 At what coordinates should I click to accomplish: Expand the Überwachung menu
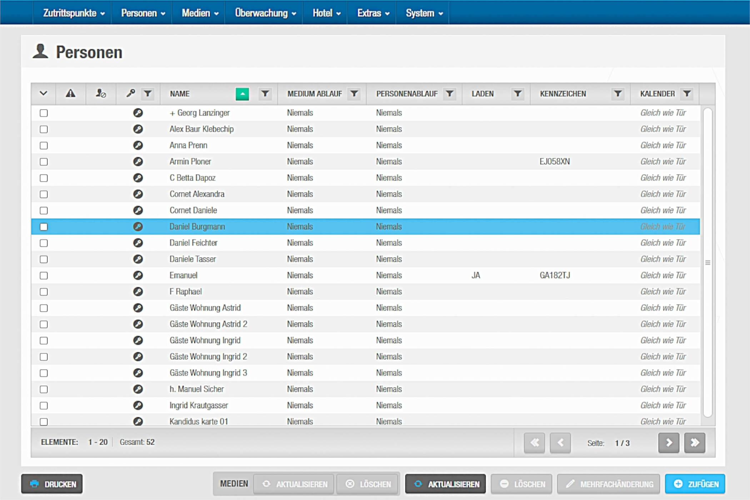(x=265, y=13)
